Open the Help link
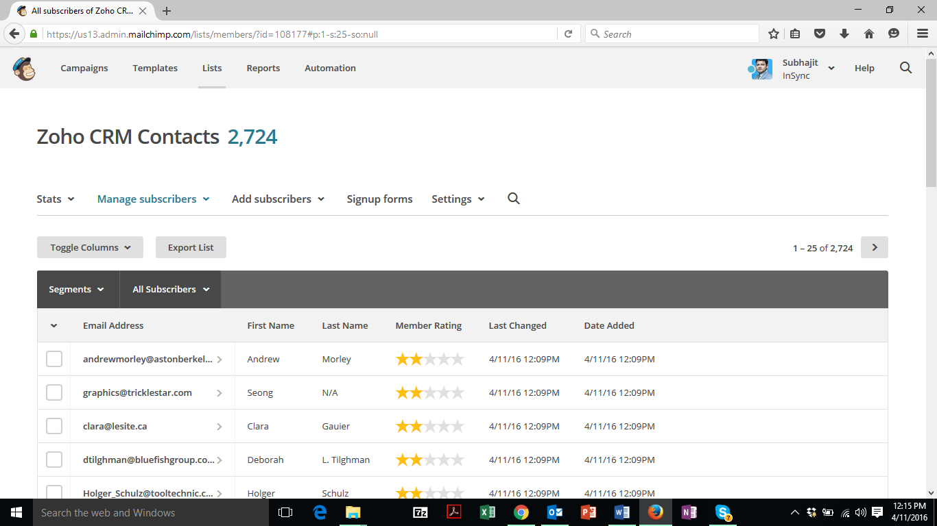The height and width of the screenshot is (526, 937). coord(864,68)
